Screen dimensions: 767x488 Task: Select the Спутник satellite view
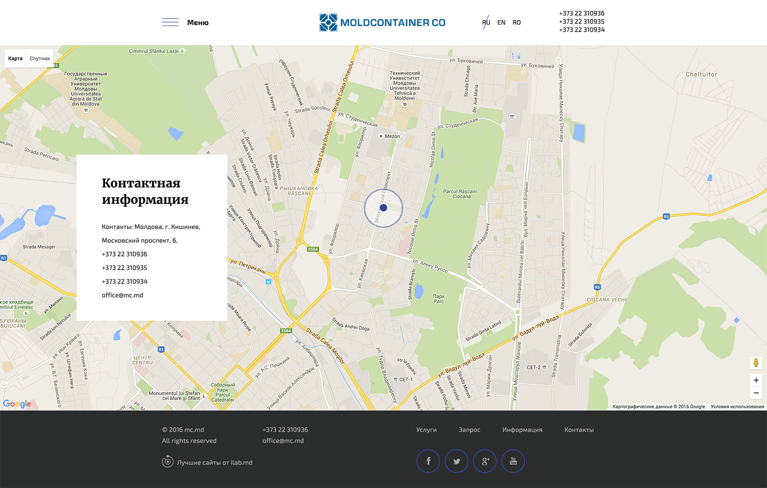coord(40,58)
